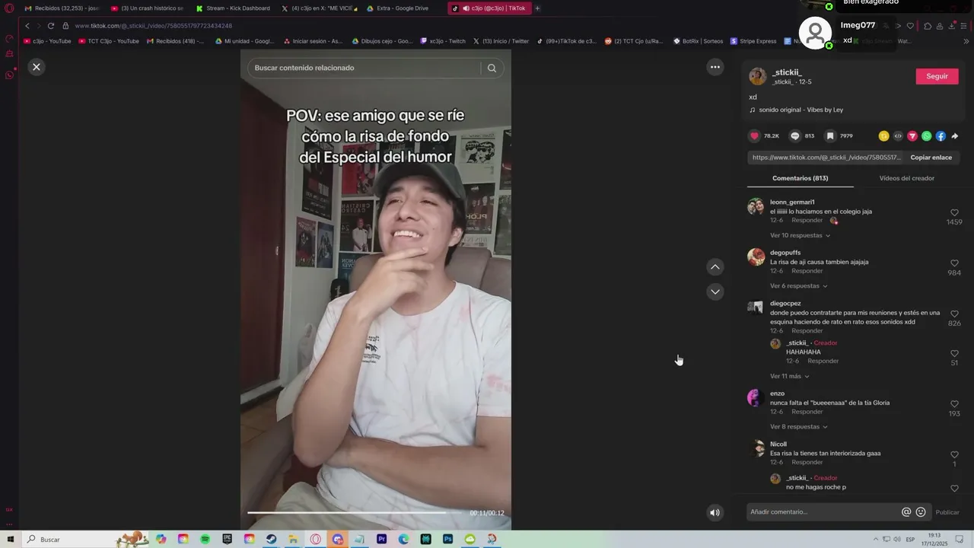Image resolution: width=974 pixels, height=548 pixels.
Task: Open the 'sonido original - Vibes by Ley' sound
Action: [801, 110]
